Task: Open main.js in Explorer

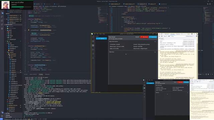Action: 11,50
